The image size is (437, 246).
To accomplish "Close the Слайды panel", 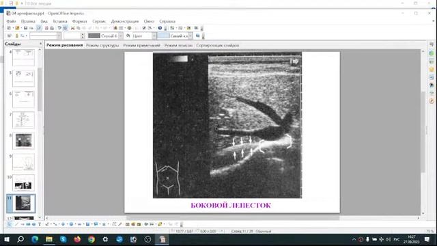I will tap(41, 44).
